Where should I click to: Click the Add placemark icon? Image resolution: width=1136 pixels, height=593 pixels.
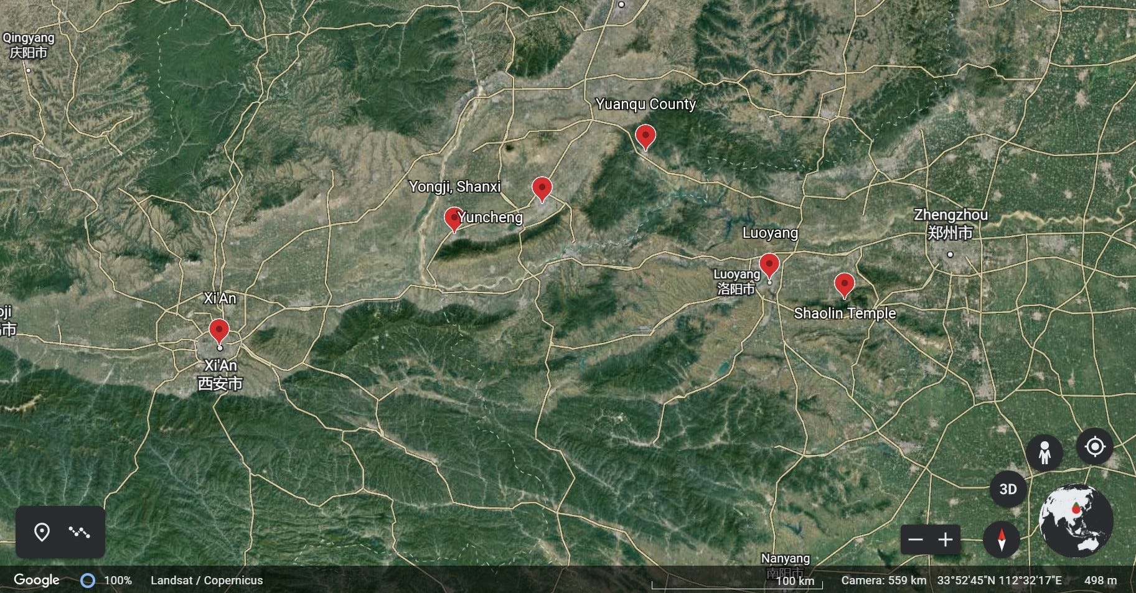coord(42,533)
